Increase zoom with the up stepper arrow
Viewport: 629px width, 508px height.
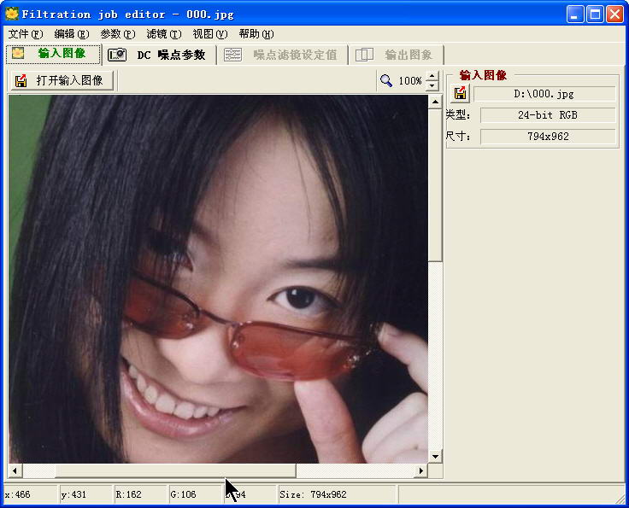(432, 76)
